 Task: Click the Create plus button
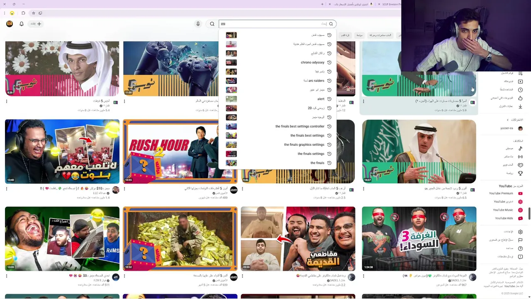[36, 24]
